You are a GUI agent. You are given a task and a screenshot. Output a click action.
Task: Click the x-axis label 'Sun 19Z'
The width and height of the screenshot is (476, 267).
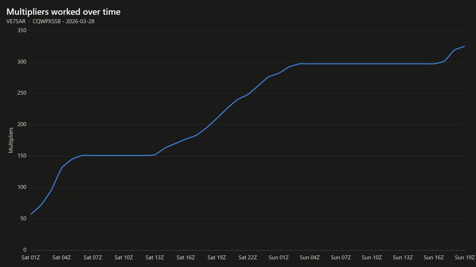click(x=465, y=258)
